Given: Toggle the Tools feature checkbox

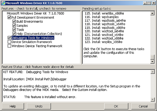Looking at the screenshot, I should pyautogui.click(x=14, y=30).
